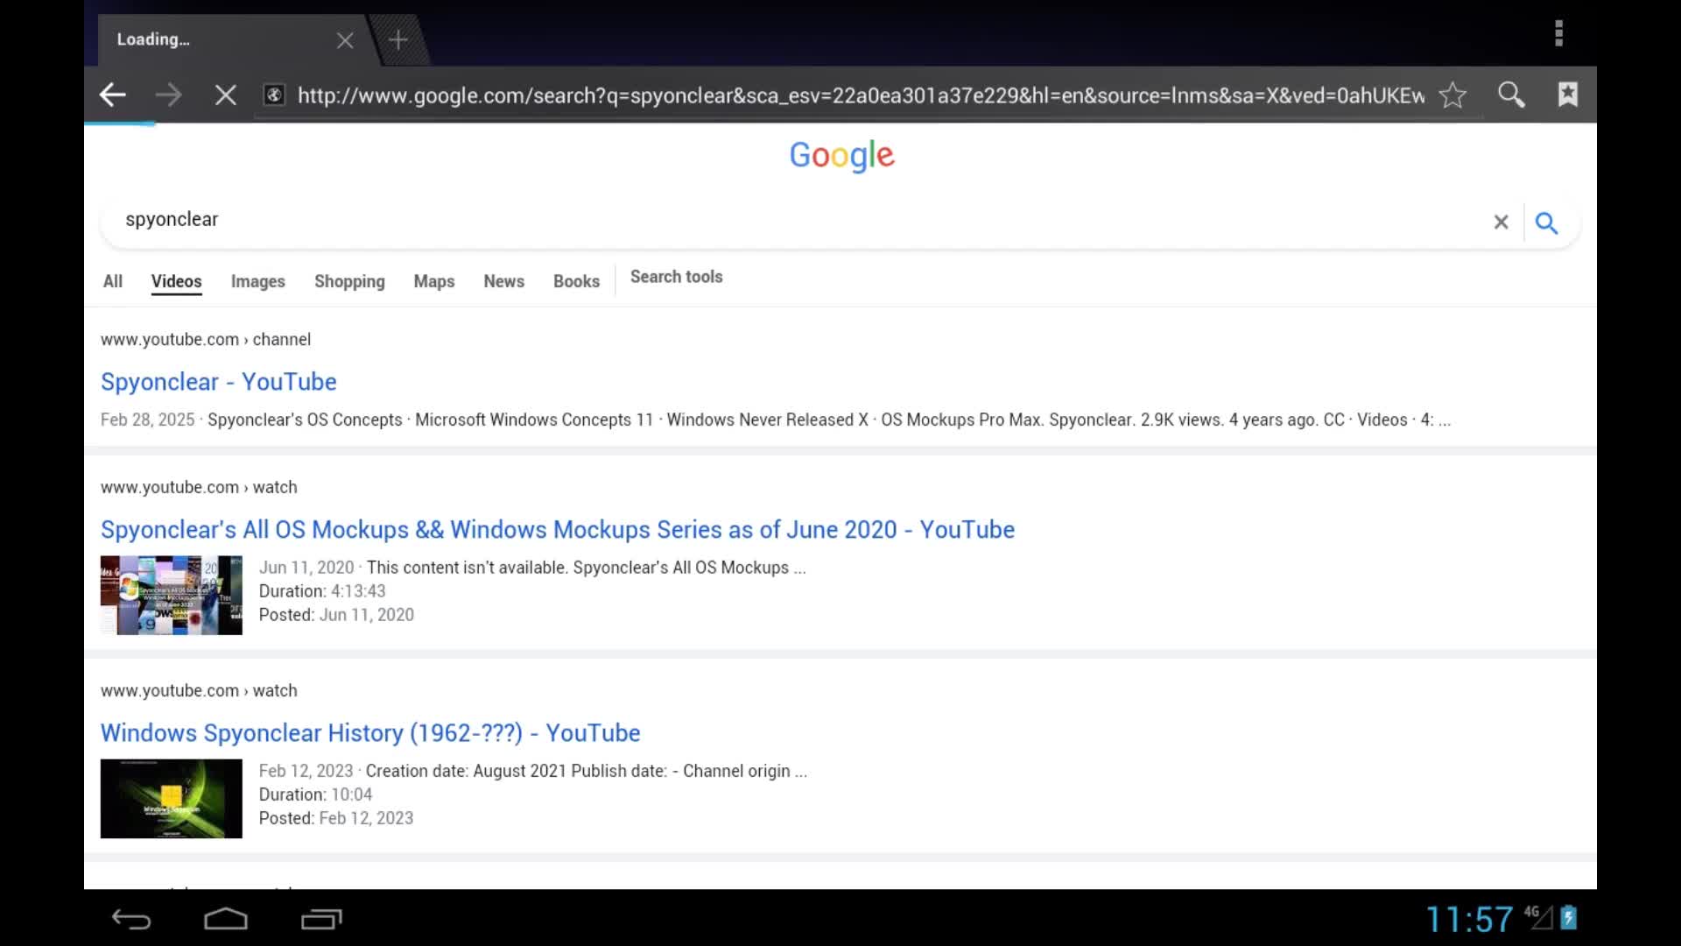Click the URL address bar
This screenshot has width=1681, height=946.
pos(861,95)
